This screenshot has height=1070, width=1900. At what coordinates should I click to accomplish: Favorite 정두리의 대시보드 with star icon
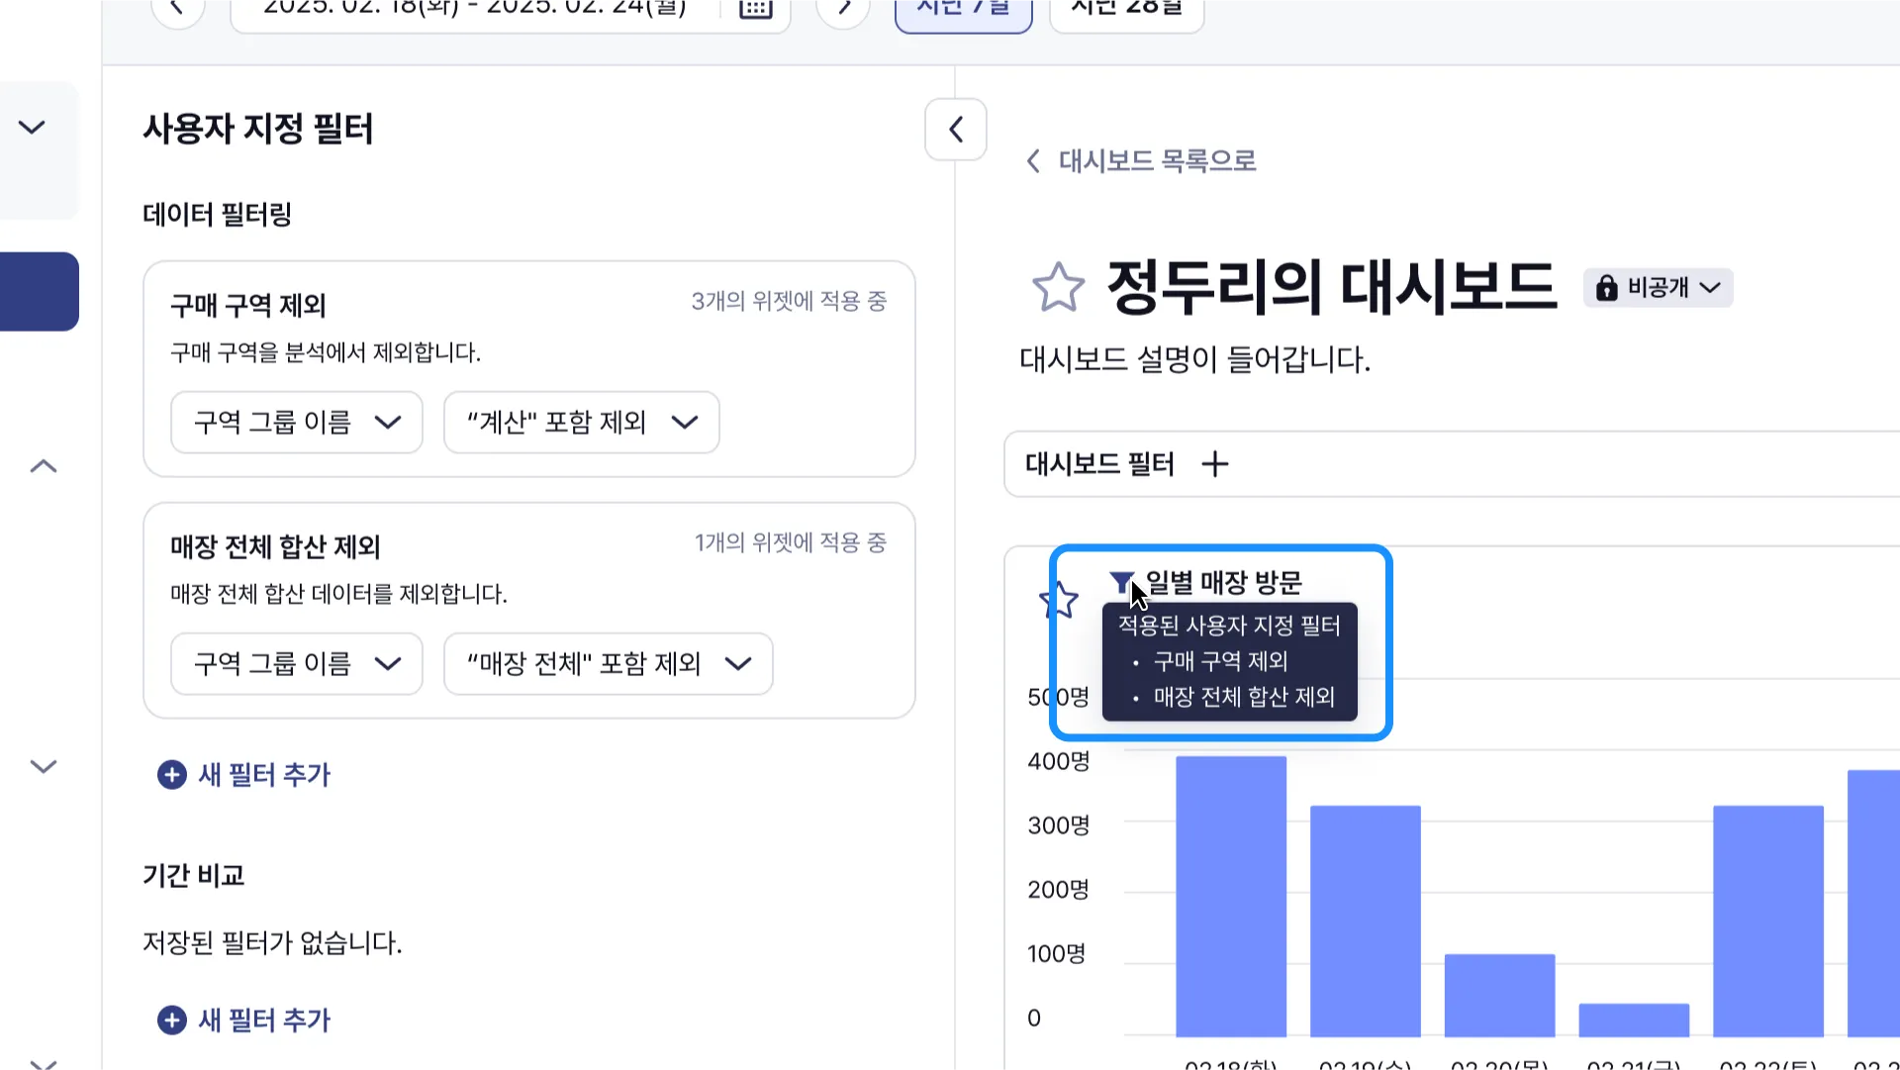(1058, 287)
